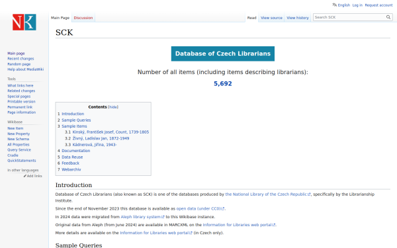Jump to Sample Queries in contents

tap(76, 120)
